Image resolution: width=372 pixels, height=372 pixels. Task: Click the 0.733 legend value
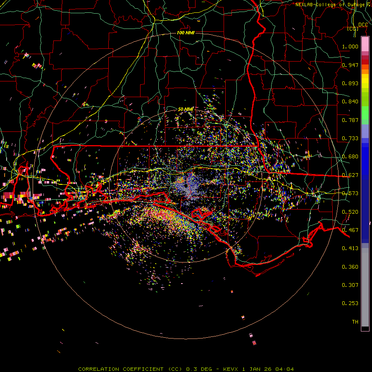(350, 138)
